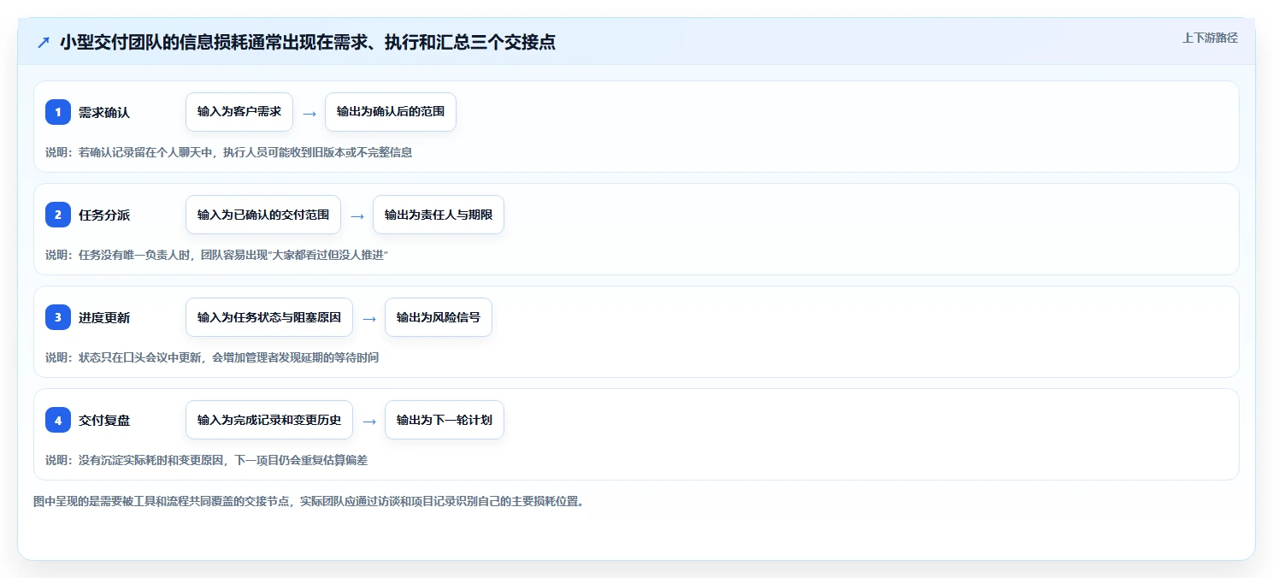
Task: Click the step number 3 badge
Action: pyautogui.click(x=58, y=317)
